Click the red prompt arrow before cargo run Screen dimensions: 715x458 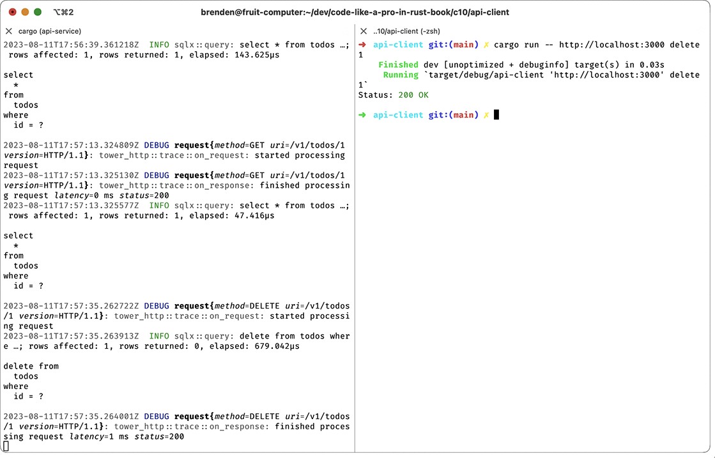point(362,45)
